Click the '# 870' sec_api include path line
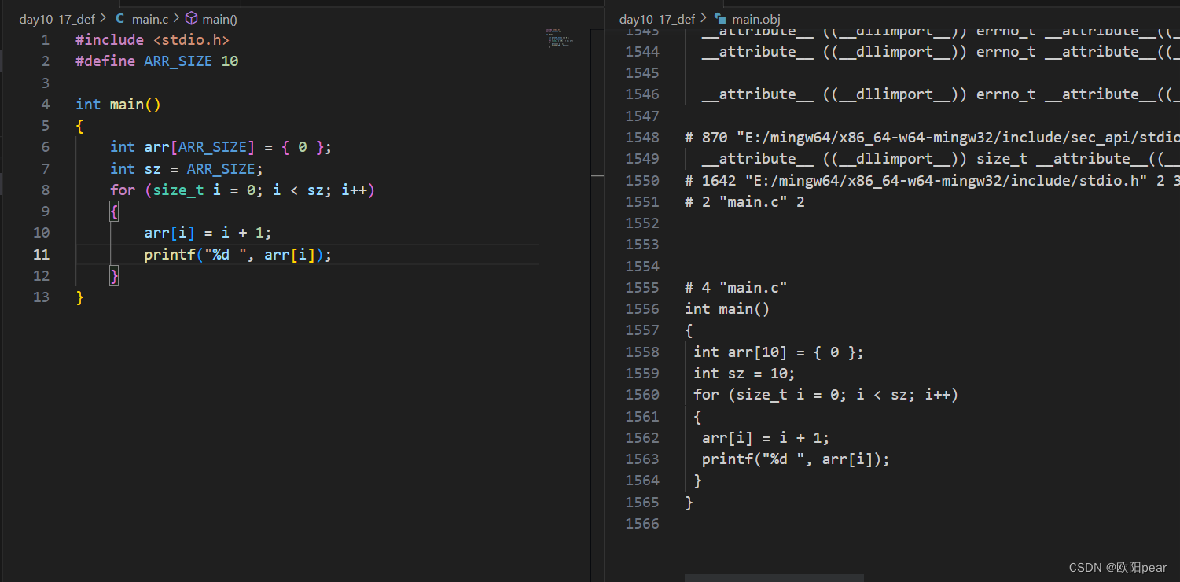Image resolution: width=1180 pixels, height=582 pixels. pos(932,137)
